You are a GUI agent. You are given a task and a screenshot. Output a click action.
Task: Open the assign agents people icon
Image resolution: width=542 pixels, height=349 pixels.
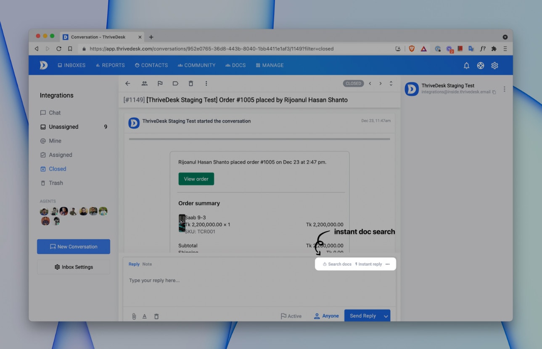[144, 84]
